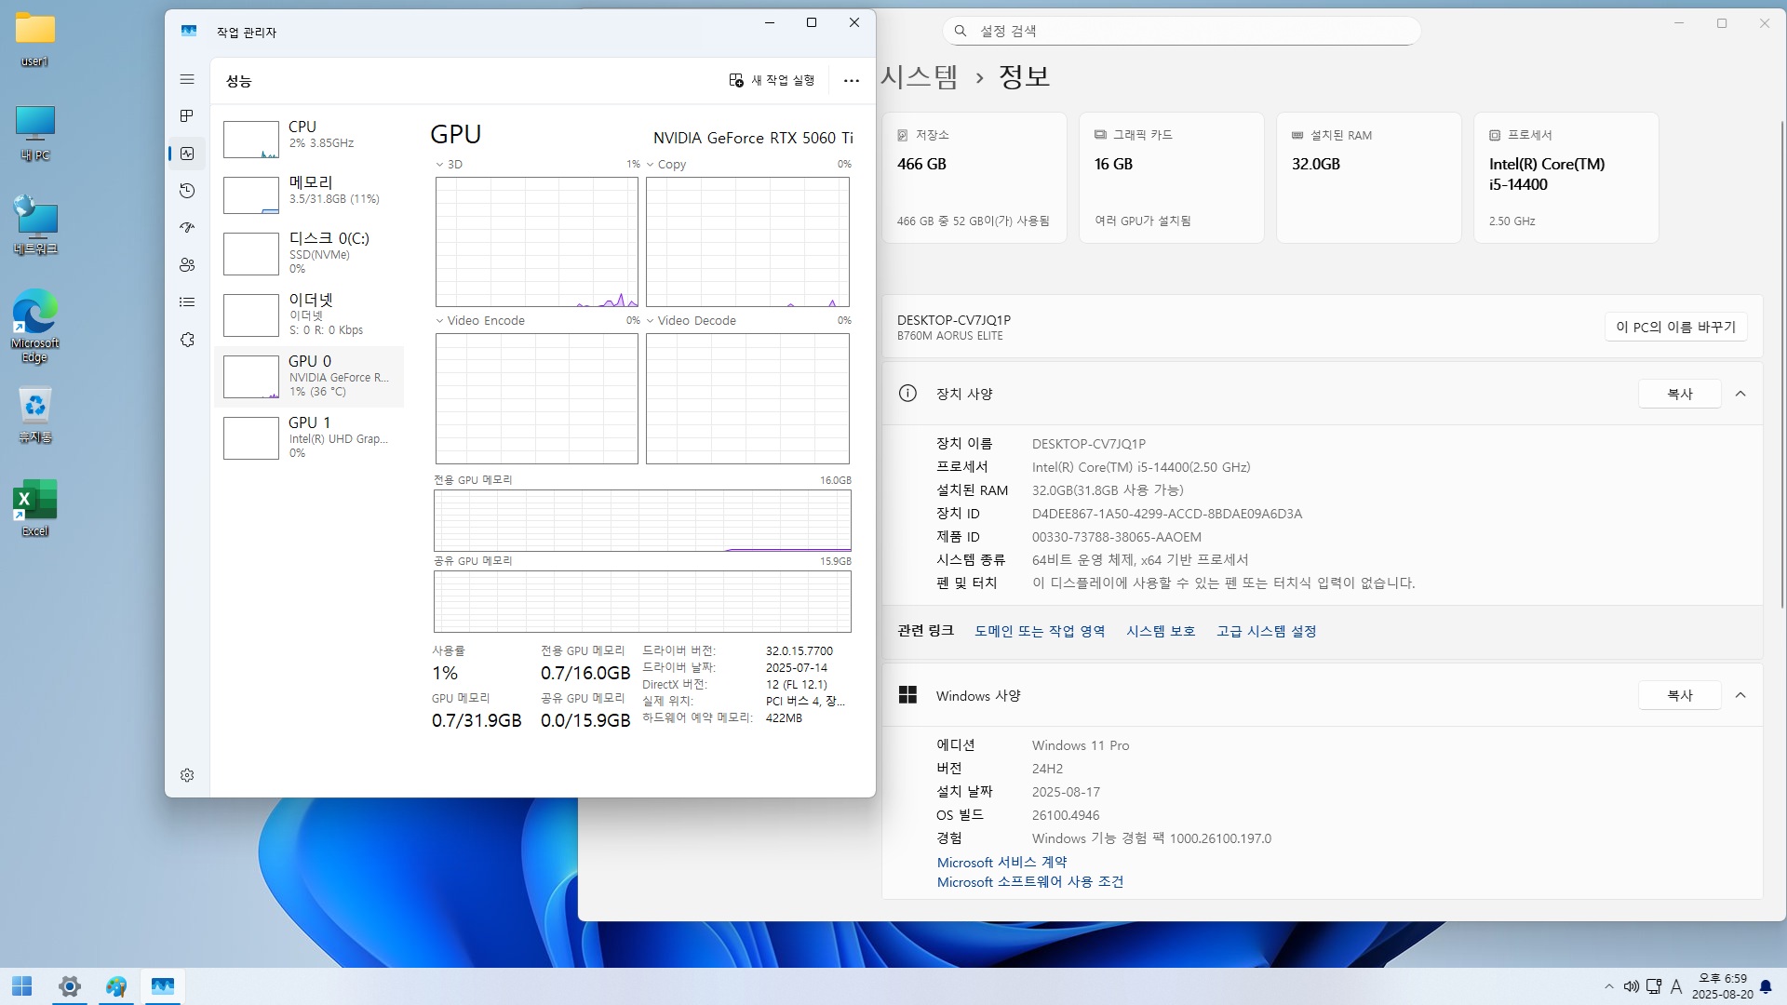Click 이 PC의 이름 바꾸기 button
This screenshot has width=1787, height=1005.
[x=1676, y=327]
